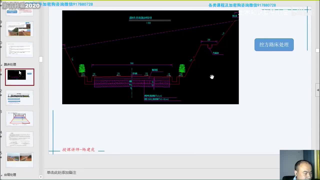Collapse the 路床处理 section in slide panel
Screen dimensions: 320x180
pyautogui.click(x=1, y=64)
